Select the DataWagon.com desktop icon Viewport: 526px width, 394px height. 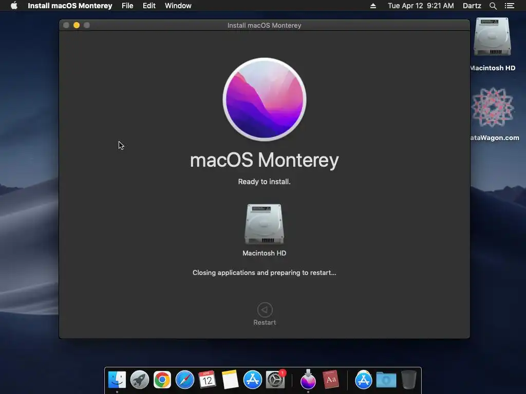click(x=492, y=107)
